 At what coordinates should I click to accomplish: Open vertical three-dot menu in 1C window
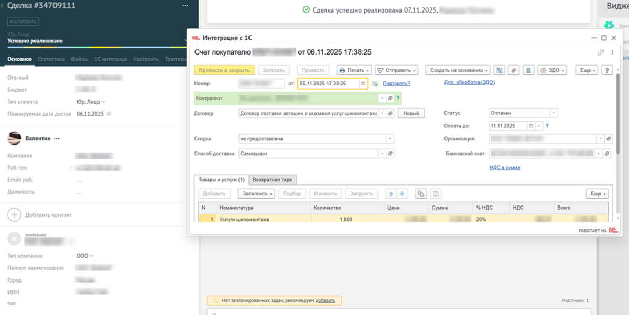(612, 52)
